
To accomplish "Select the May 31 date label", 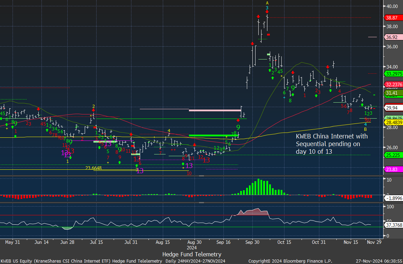I will click(12, 242).
